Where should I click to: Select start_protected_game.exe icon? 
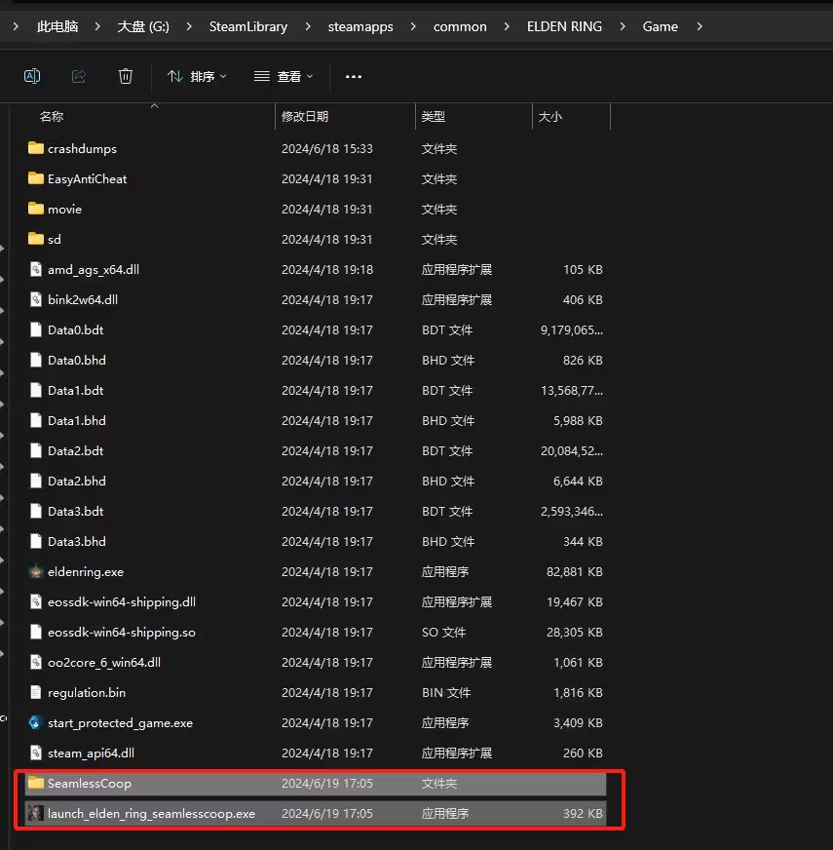pyautogui.click(x=36, y=722)
